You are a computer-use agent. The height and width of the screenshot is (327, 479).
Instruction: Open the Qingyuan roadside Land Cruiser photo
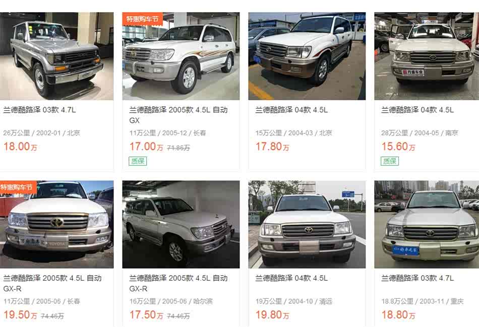307,224
